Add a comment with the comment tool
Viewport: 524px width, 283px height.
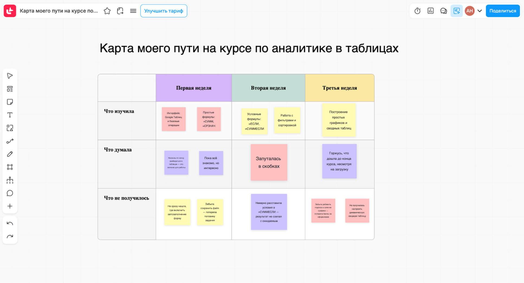(10, 193)
